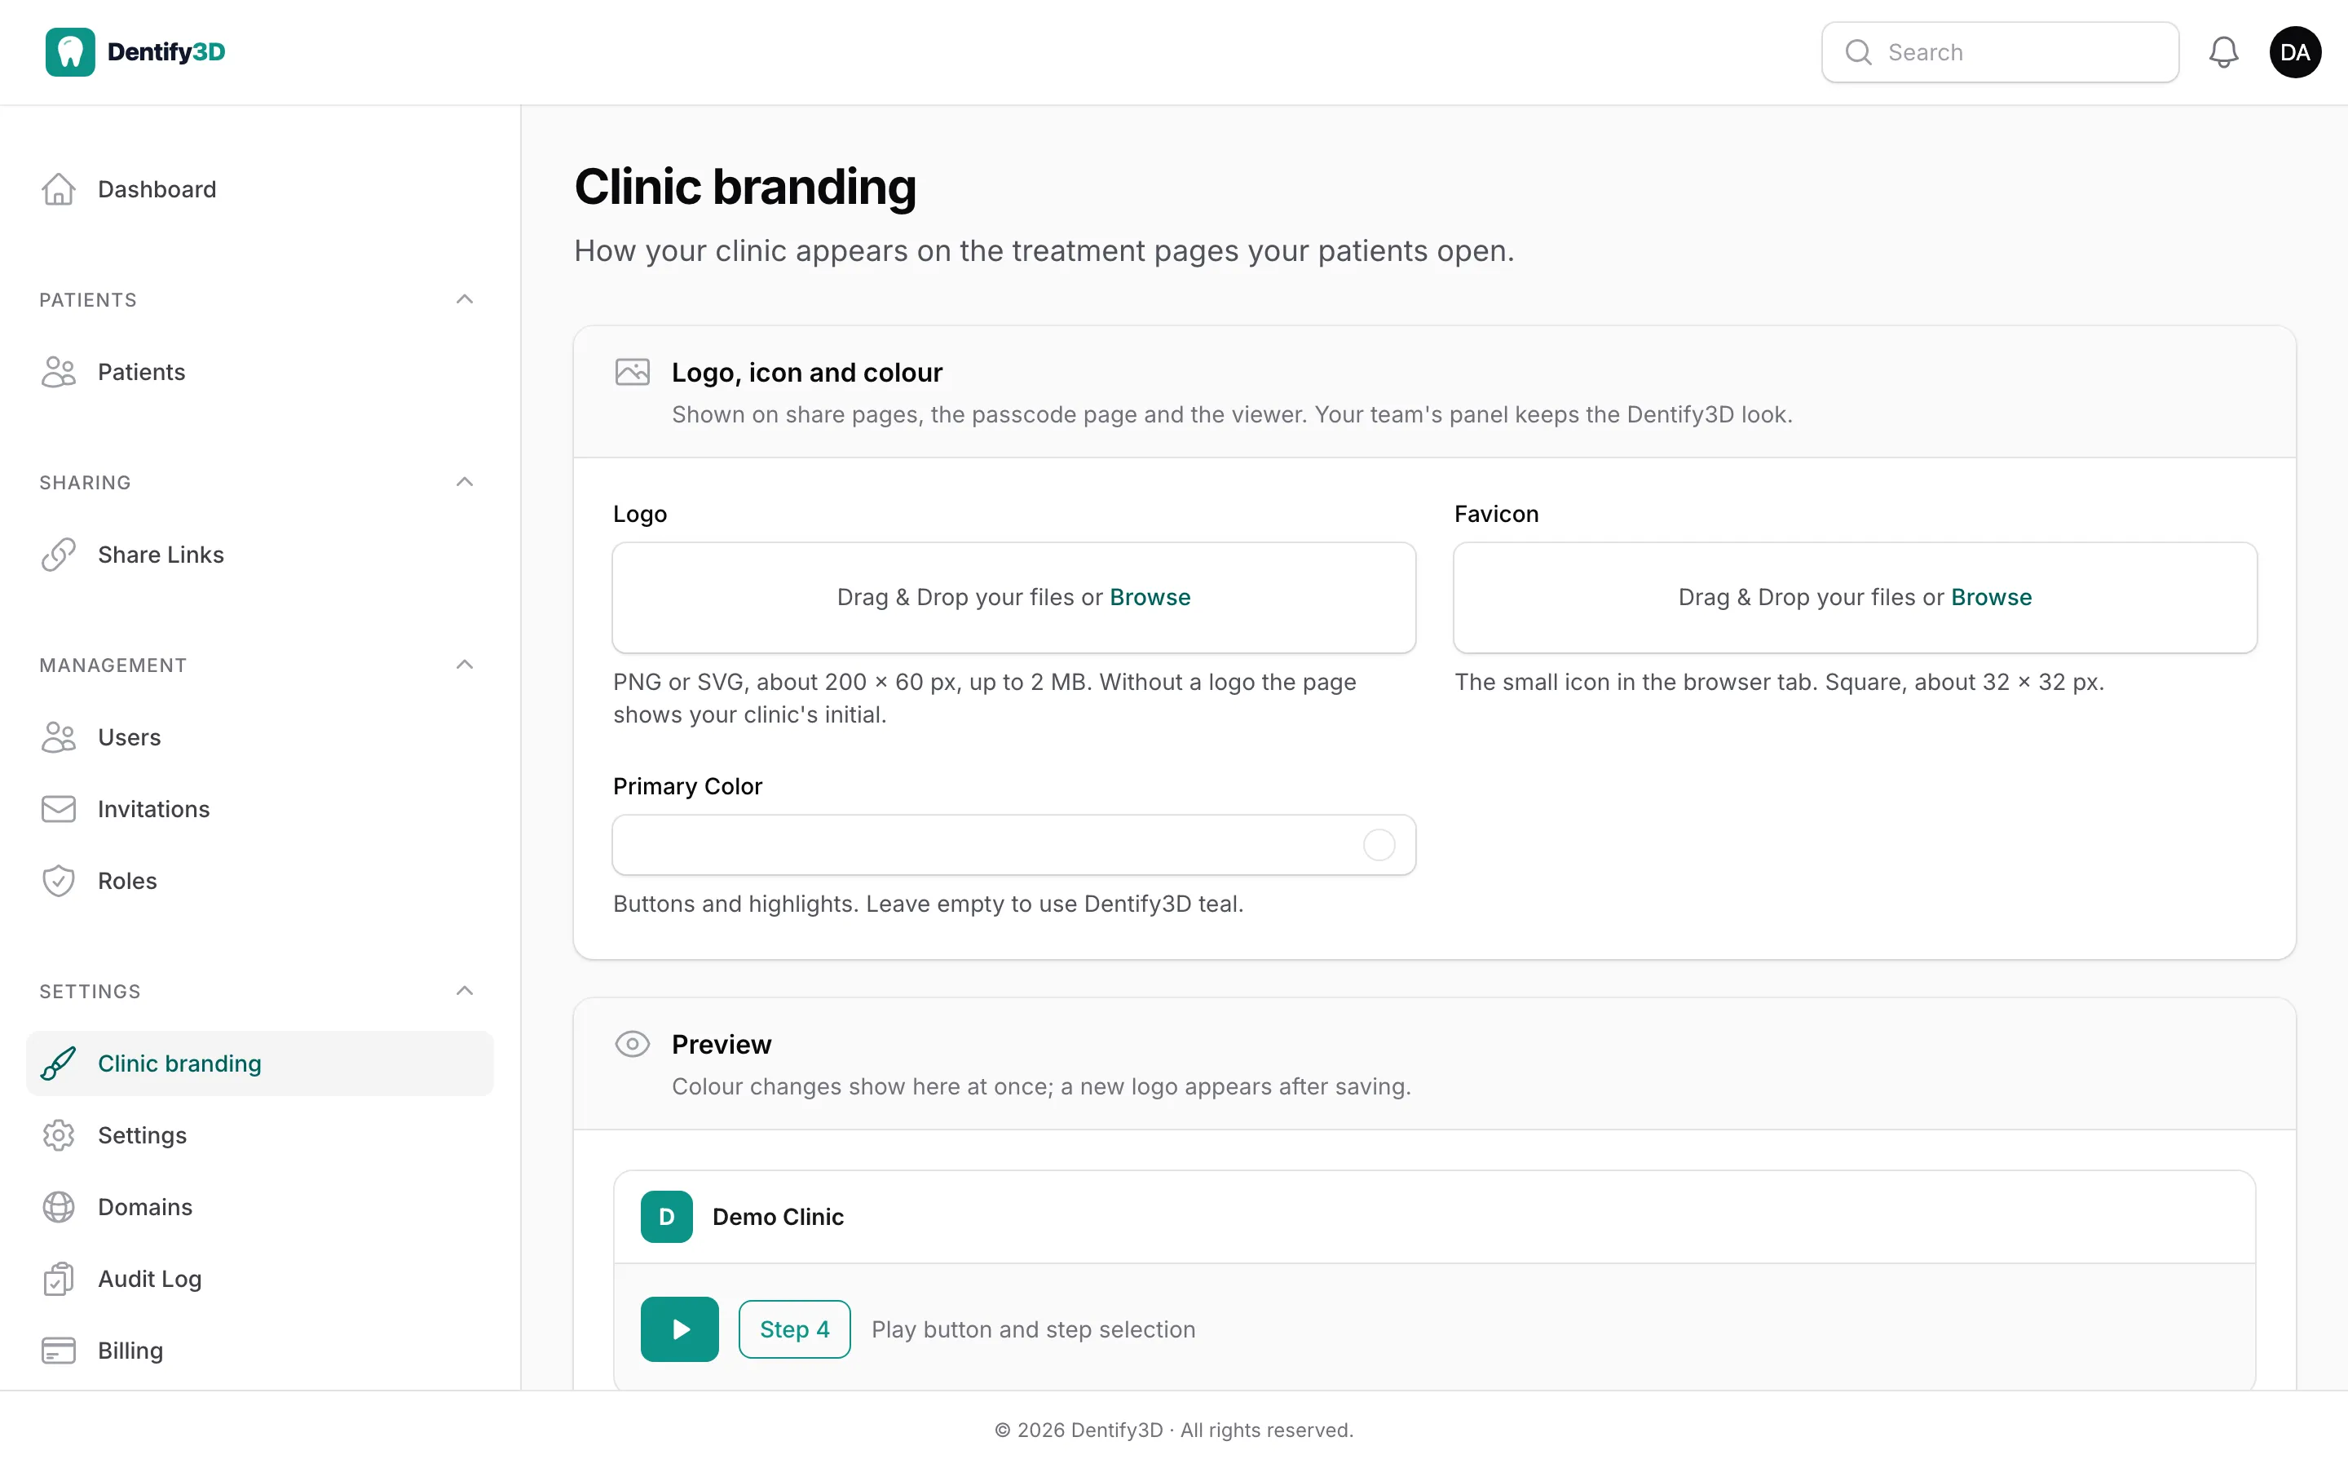Focus the Search field in header
Image resolution: width=2348 pixels, height=1468 pixels.
pos(2000,52)
